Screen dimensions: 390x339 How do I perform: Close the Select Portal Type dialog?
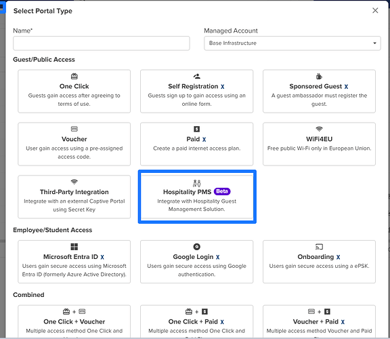tap(375, 10)
